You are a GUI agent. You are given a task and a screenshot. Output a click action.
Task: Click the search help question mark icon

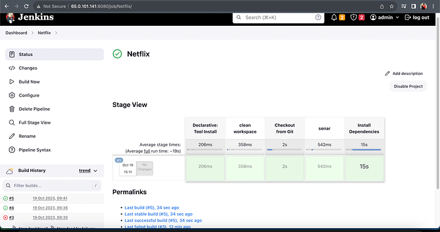[318, 18]
